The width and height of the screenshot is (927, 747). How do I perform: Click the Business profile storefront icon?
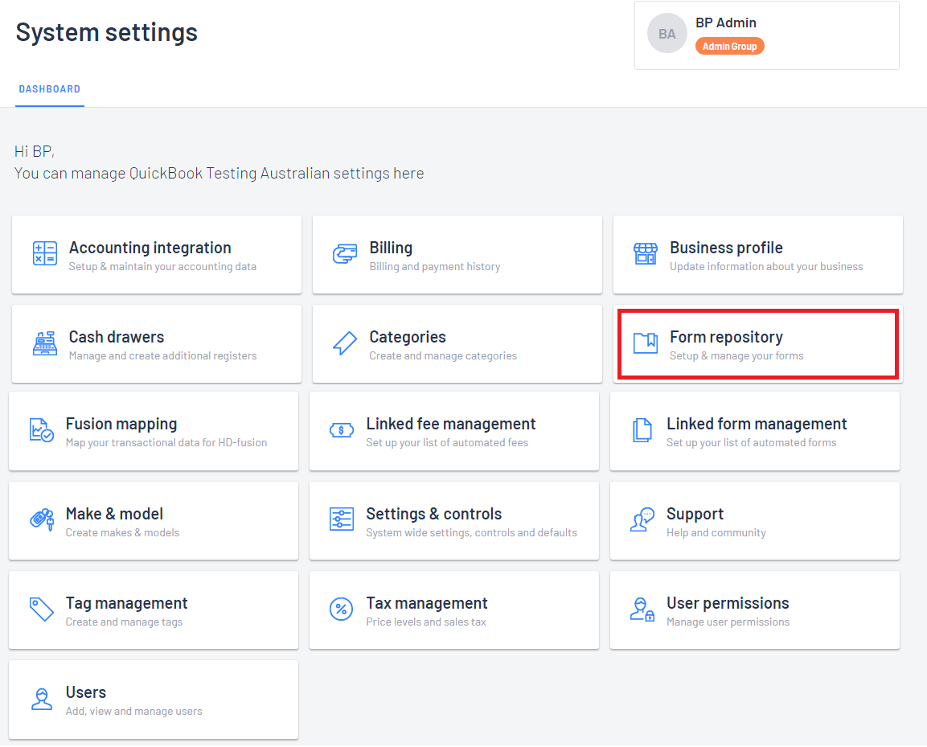coord(645,254)
